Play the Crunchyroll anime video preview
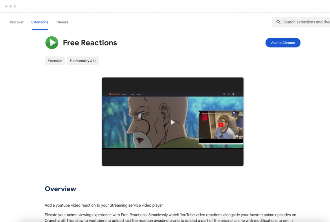 [173, 122]
